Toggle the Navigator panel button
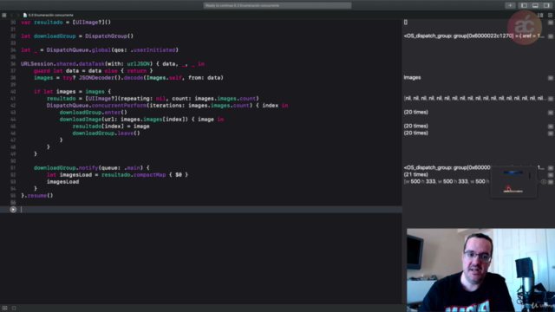The height and width of the screenshot is (312, 555). [x=524, y=5]
